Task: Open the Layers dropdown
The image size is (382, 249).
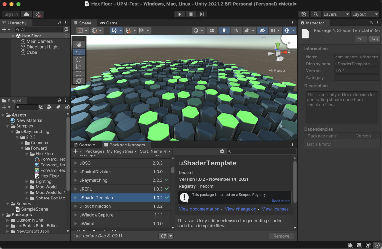Action: [336, 14]
